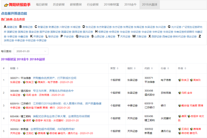Select 东兴证券 in hot broker list
207x138 pixels.
coord(161,27)
